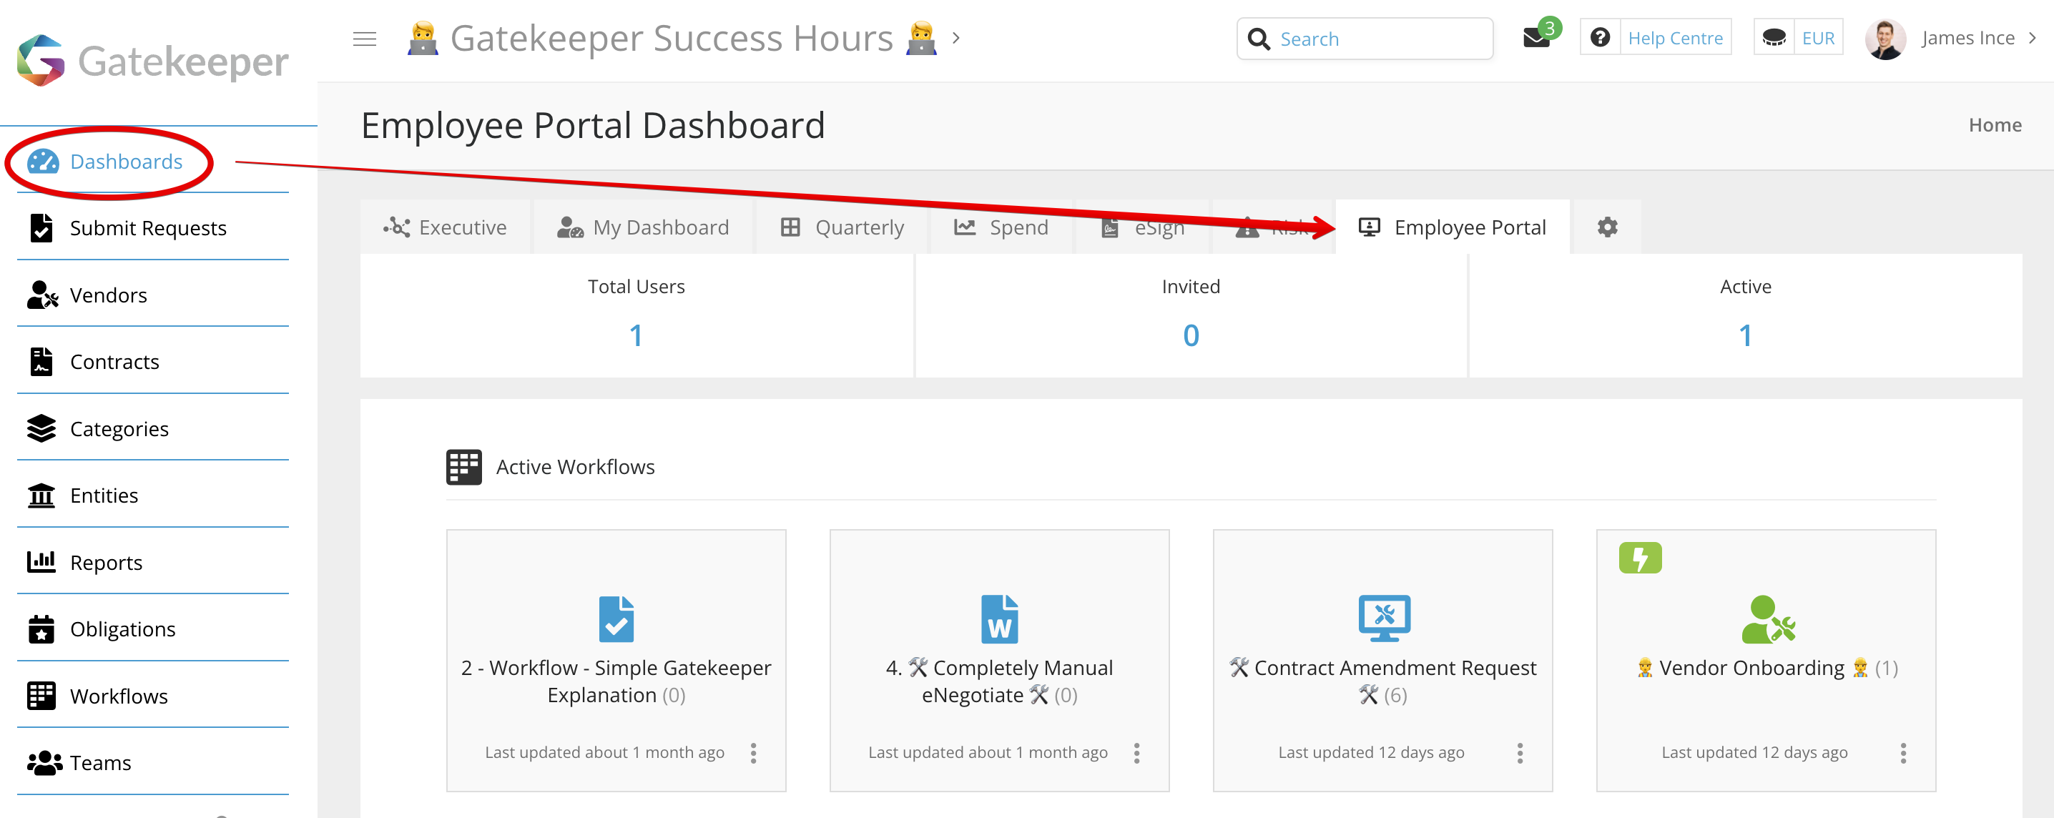Click the Active users count value
Image resolution: width=2054 pixels, height=818 pixels.
pos(1744,335)
